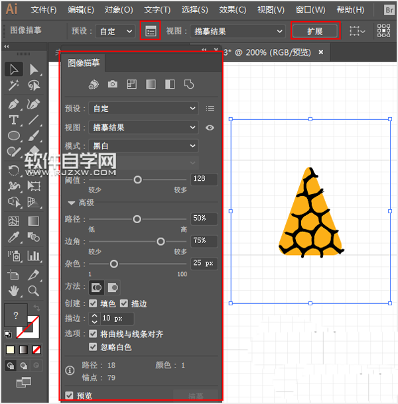Open the panel 视图 dropdown
Viewport: 398px width, 404px height.
point(143,127)
